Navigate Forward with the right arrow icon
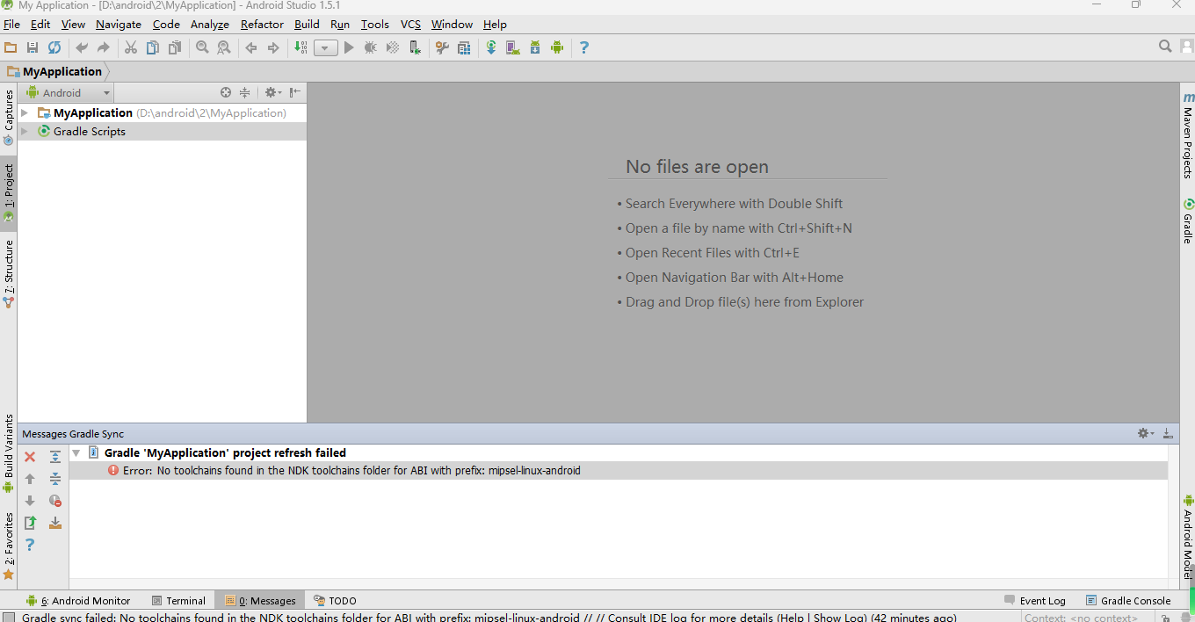The image size is (1195, 622). 273,47
